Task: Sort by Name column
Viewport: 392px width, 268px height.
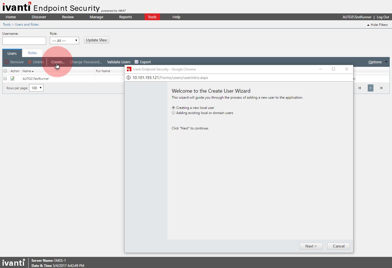Action: pyautogui.click(x=28, y=71)
